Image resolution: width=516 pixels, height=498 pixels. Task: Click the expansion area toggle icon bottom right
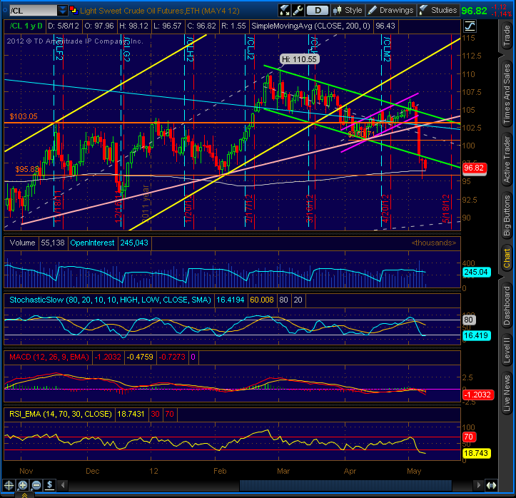(491, 485)
